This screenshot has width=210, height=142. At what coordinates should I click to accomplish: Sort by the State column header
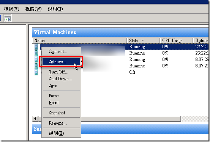(x=144, y=41)
